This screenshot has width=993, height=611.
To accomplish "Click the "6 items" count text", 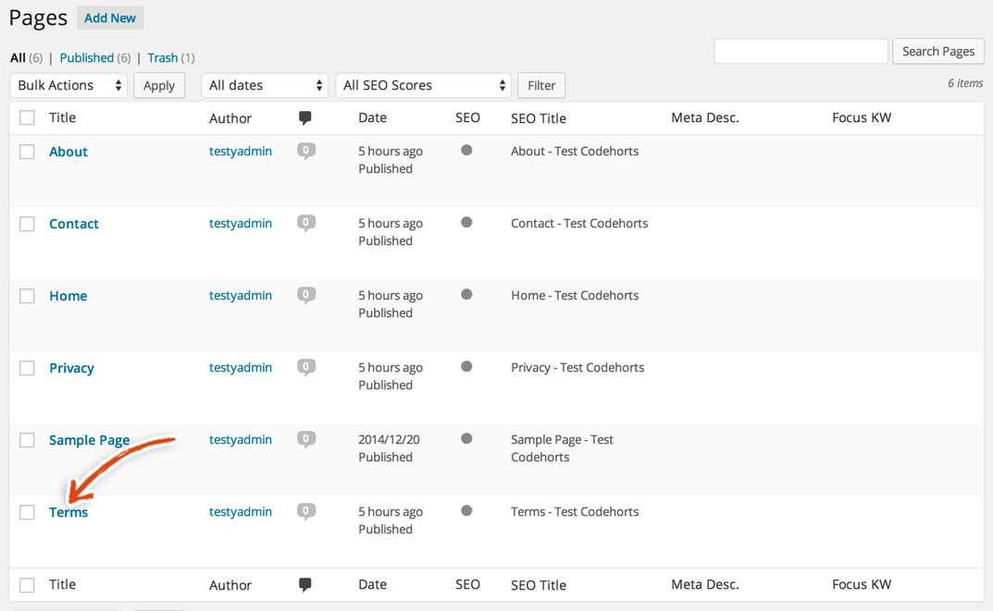I will 965,83.
